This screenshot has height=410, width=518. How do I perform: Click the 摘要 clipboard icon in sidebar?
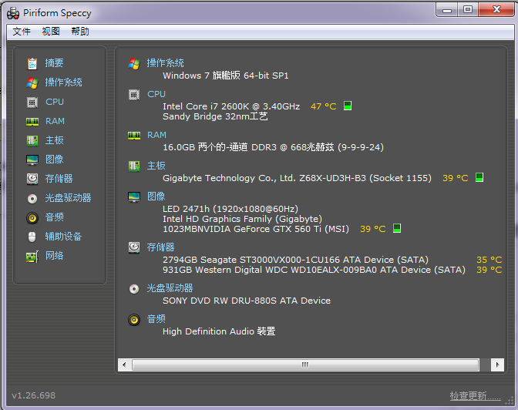[x=32, y=63]
